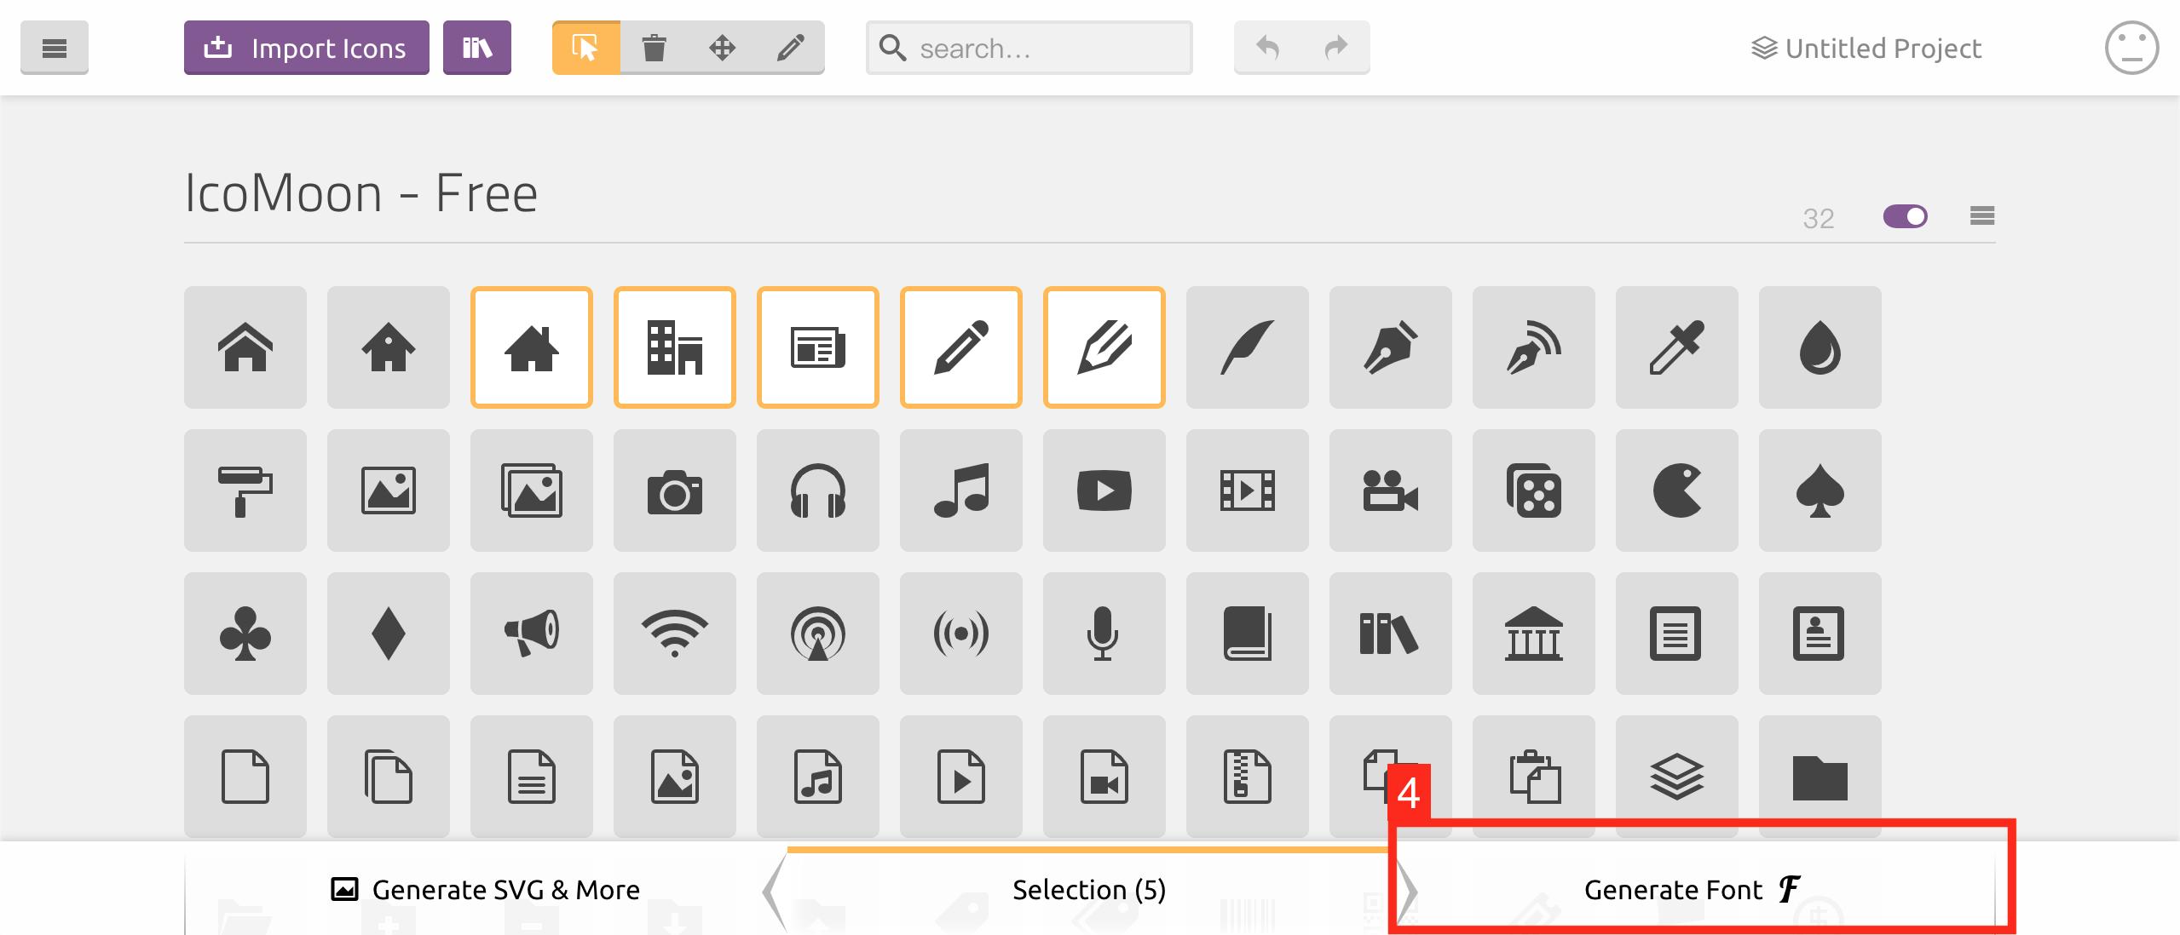Select the megaphone icon

point(532,634)
